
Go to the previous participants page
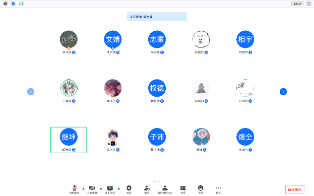pos(31,92)
